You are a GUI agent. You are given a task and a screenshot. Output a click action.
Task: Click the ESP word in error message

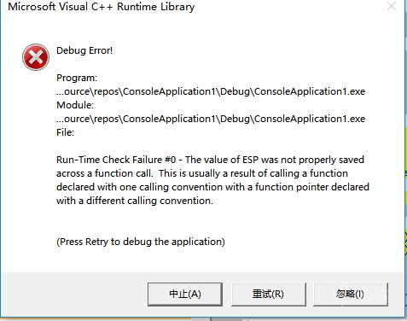point(250,160)
